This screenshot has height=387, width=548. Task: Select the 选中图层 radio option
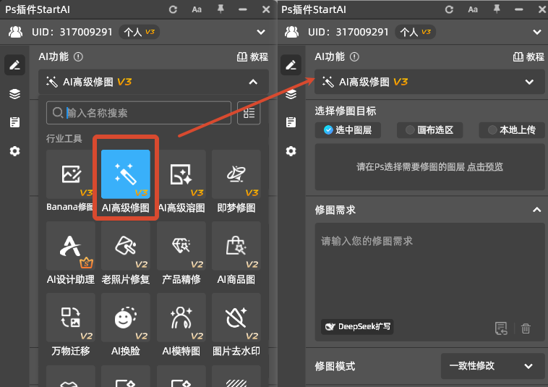[x=348, y=130]
